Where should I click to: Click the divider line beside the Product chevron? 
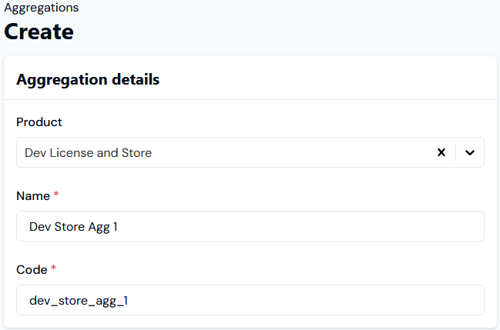tap(456, 152)
